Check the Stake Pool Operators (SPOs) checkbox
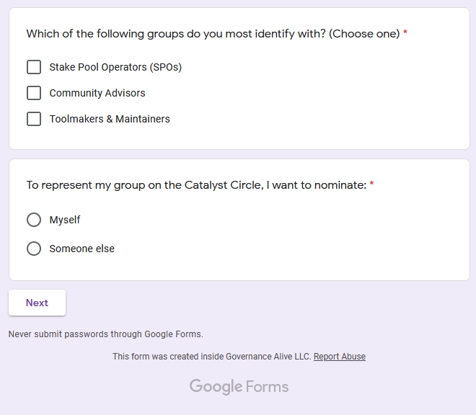Viewport: 476px width, 415px height. coord(34,67)
